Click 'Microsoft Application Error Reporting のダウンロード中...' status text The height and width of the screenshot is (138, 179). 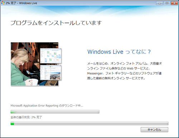coord(47,106)
